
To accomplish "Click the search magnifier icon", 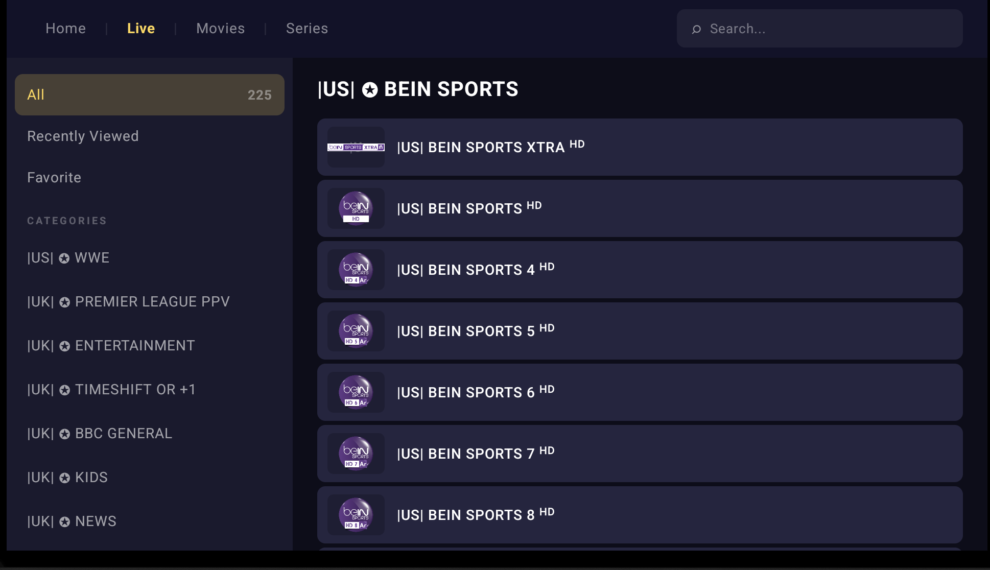I will pos(696,29).
